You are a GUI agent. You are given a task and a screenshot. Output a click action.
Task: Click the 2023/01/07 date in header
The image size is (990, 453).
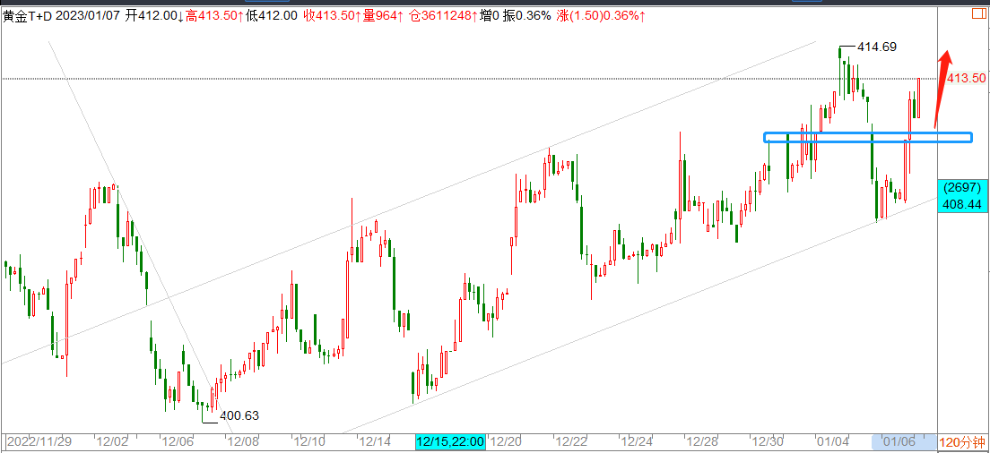click(x=87, y=17)
